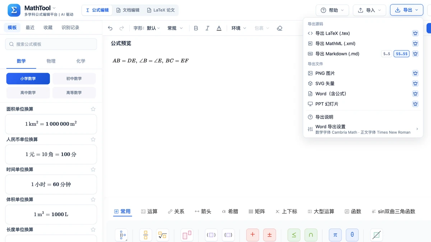
Task: Click the redo arrow icon
Action: [122, 28]
